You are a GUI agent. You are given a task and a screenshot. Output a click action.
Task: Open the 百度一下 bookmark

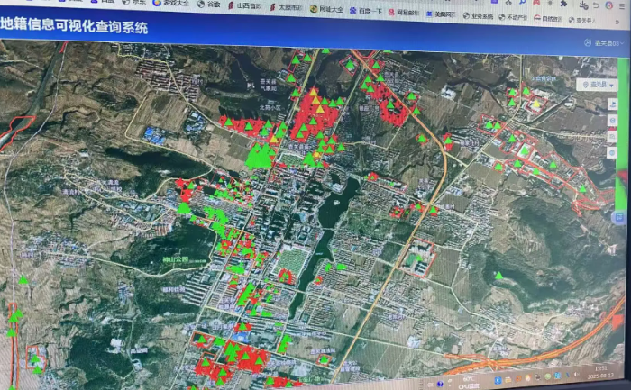[369, 10]
